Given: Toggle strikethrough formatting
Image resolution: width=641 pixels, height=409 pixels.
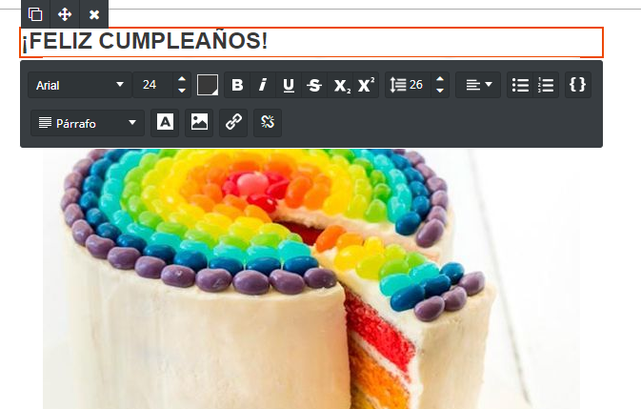Looking at the screenshot, I should point(314,85).
